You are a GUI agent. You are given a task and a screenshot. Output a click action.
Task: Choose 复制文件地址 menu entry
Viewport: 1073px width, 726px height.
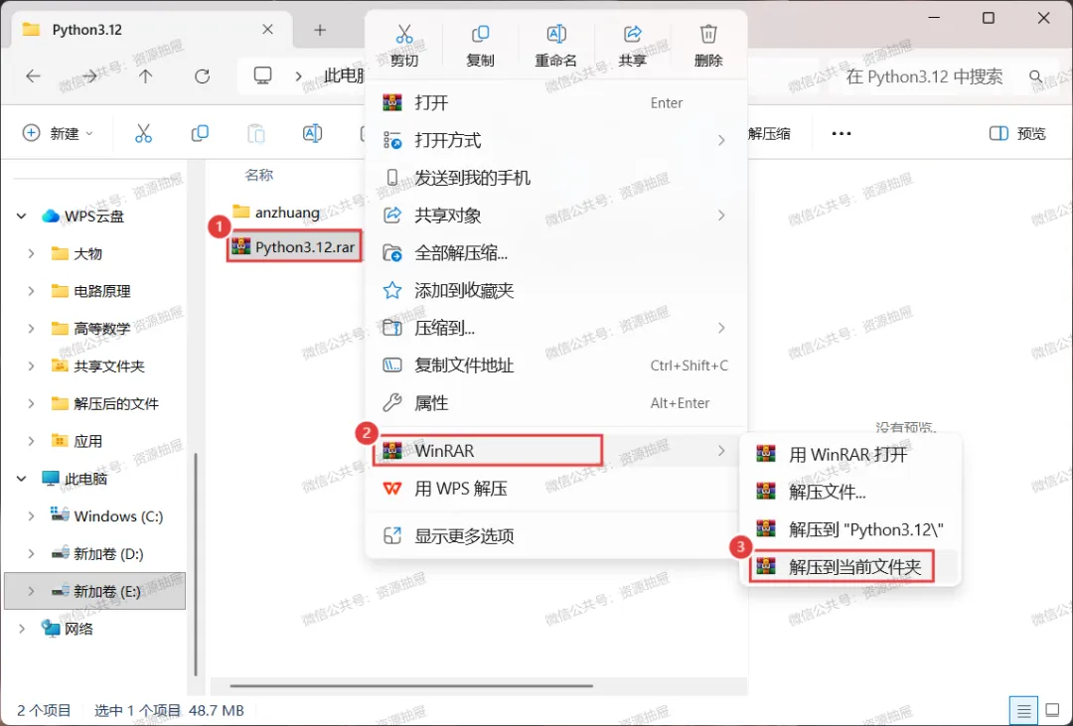556,365
